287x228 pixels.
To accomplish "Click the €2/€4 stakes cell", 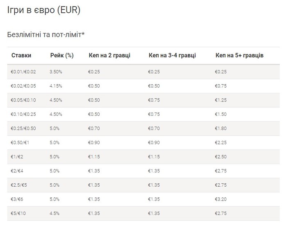I will [17, 171].
